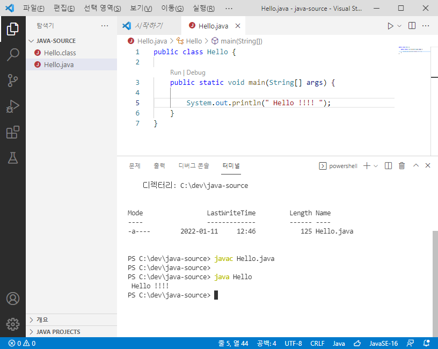Select Hello.java in the explorer tree
This screenshot has height=349, width=438.
[x=71, y=64]
